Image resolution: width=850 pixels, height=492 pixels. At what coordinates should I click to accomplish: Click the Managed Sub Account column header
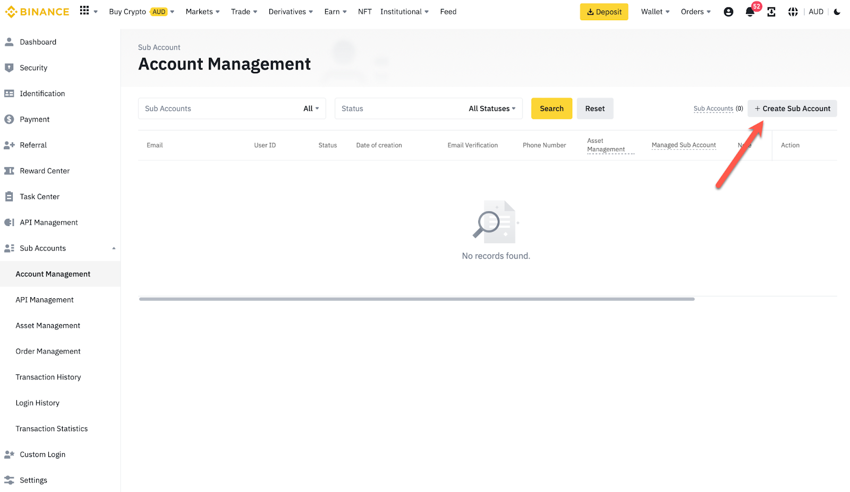[684, 145]
